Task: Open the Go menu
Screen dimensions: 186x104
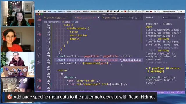Action: coord(74,12)
